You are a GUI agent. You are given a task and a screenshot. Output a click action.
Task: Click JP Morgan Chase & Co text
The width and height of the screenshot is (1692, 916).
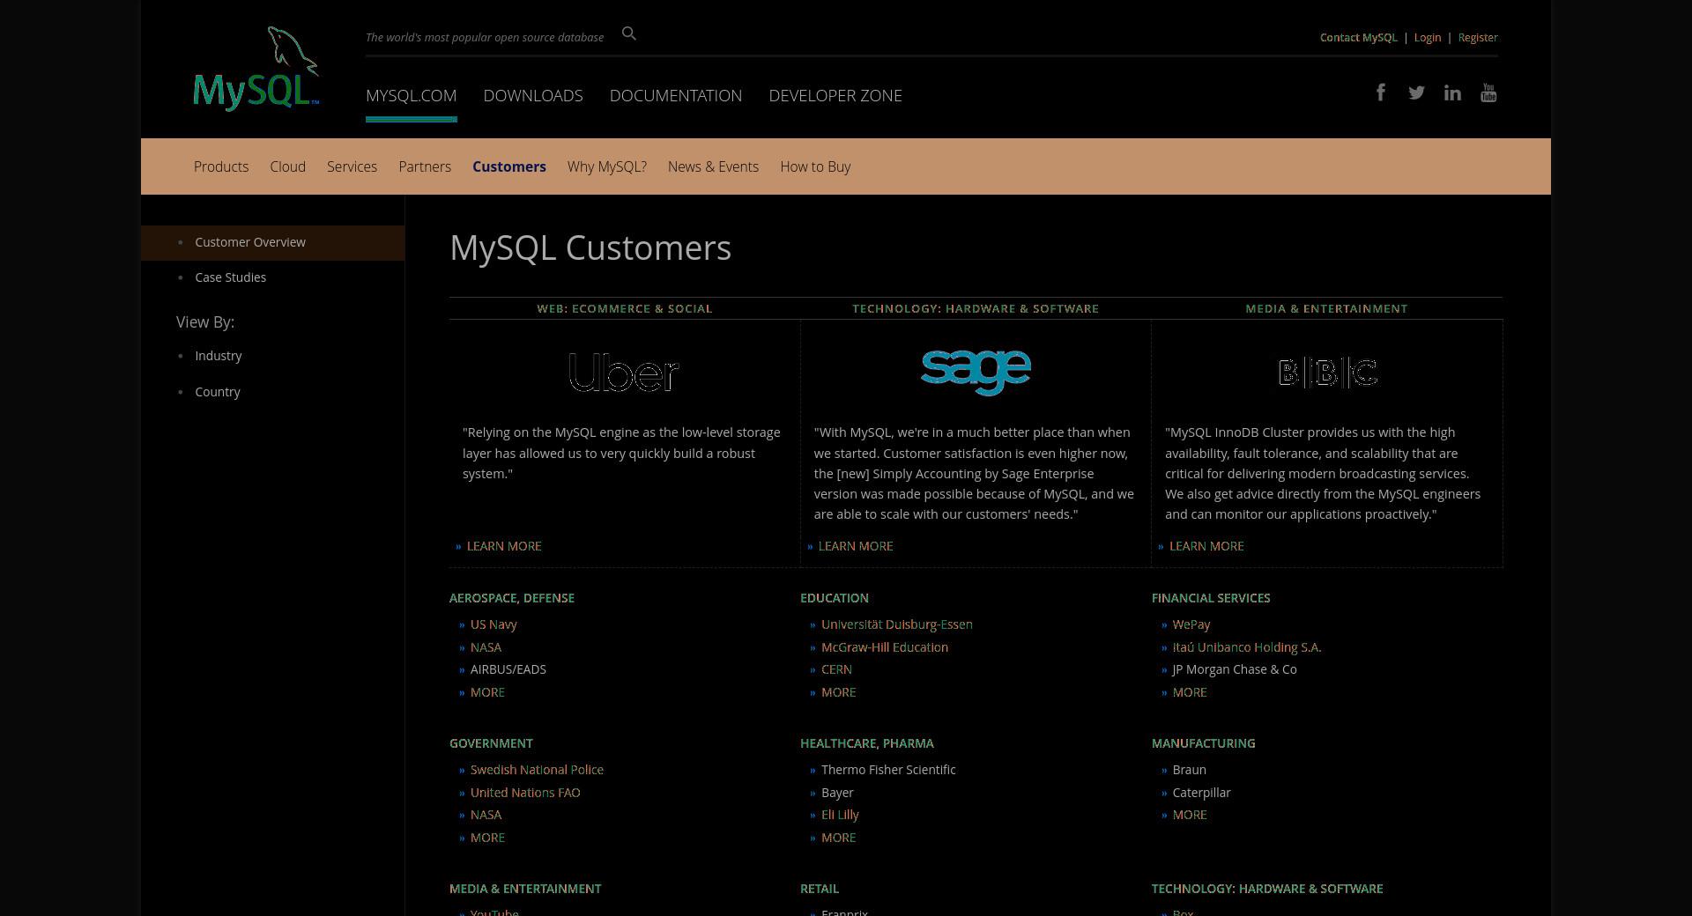[x=1235, y=669]
